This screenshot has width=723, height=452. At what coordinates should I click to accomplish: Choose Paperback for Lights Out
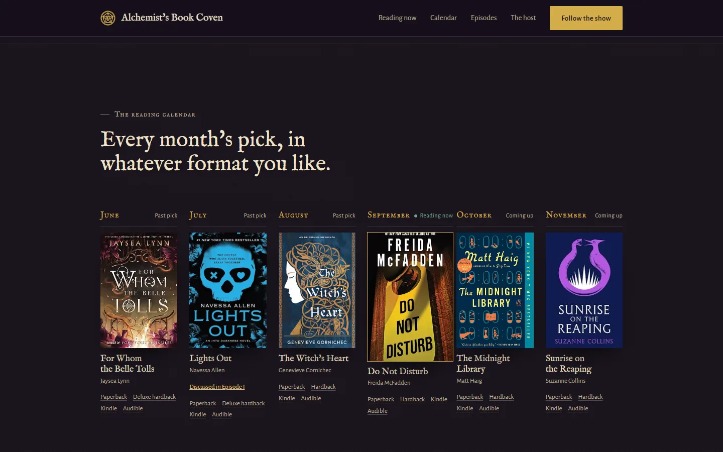(202, 403)
